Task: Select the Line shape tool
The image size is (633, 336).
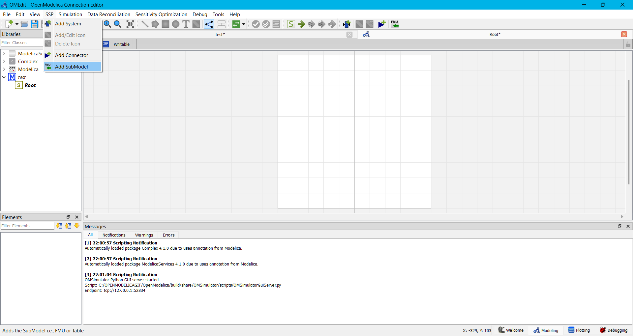Action: pos(145,24)
